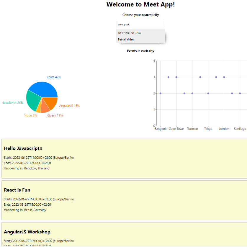Choose See all cities option
Screen dimensions: 247x247
click(x=140, y=40)
